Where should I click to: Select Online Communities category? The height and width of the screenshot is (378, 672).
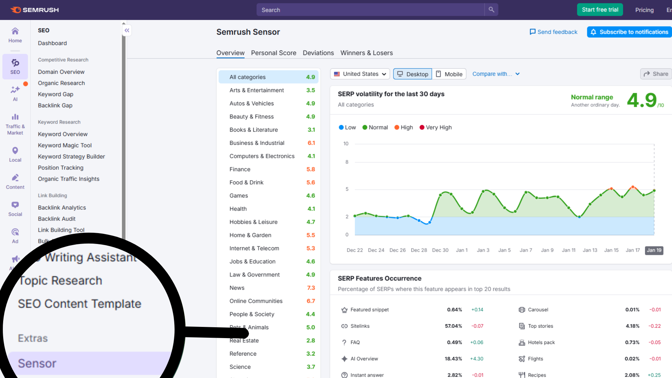click(x=268, y=301)
